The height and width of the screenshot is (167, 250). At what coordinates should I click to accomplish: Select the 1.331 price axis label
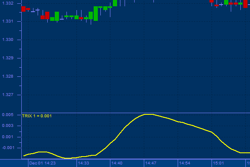pos(8,21)
